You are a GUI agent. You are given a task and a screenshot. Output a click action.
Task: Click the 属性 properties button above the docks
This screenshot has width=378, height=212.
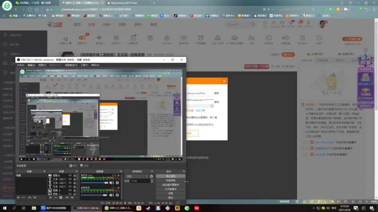[x=73, y=166]
